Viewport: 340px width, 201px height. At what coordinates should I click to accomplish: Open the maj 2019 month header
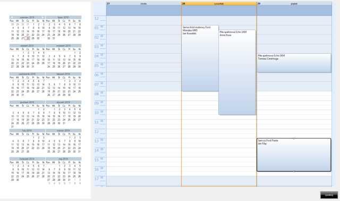(63, 159)
